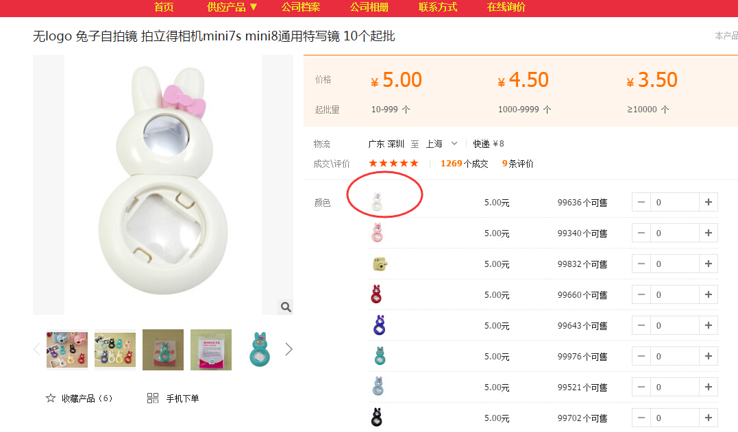Open the 公司档案 tab

[x=301, y=7]
